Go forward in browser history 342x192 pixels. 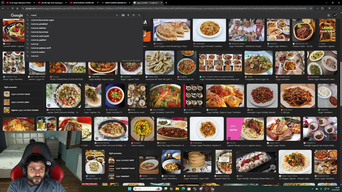pos(7,8)
